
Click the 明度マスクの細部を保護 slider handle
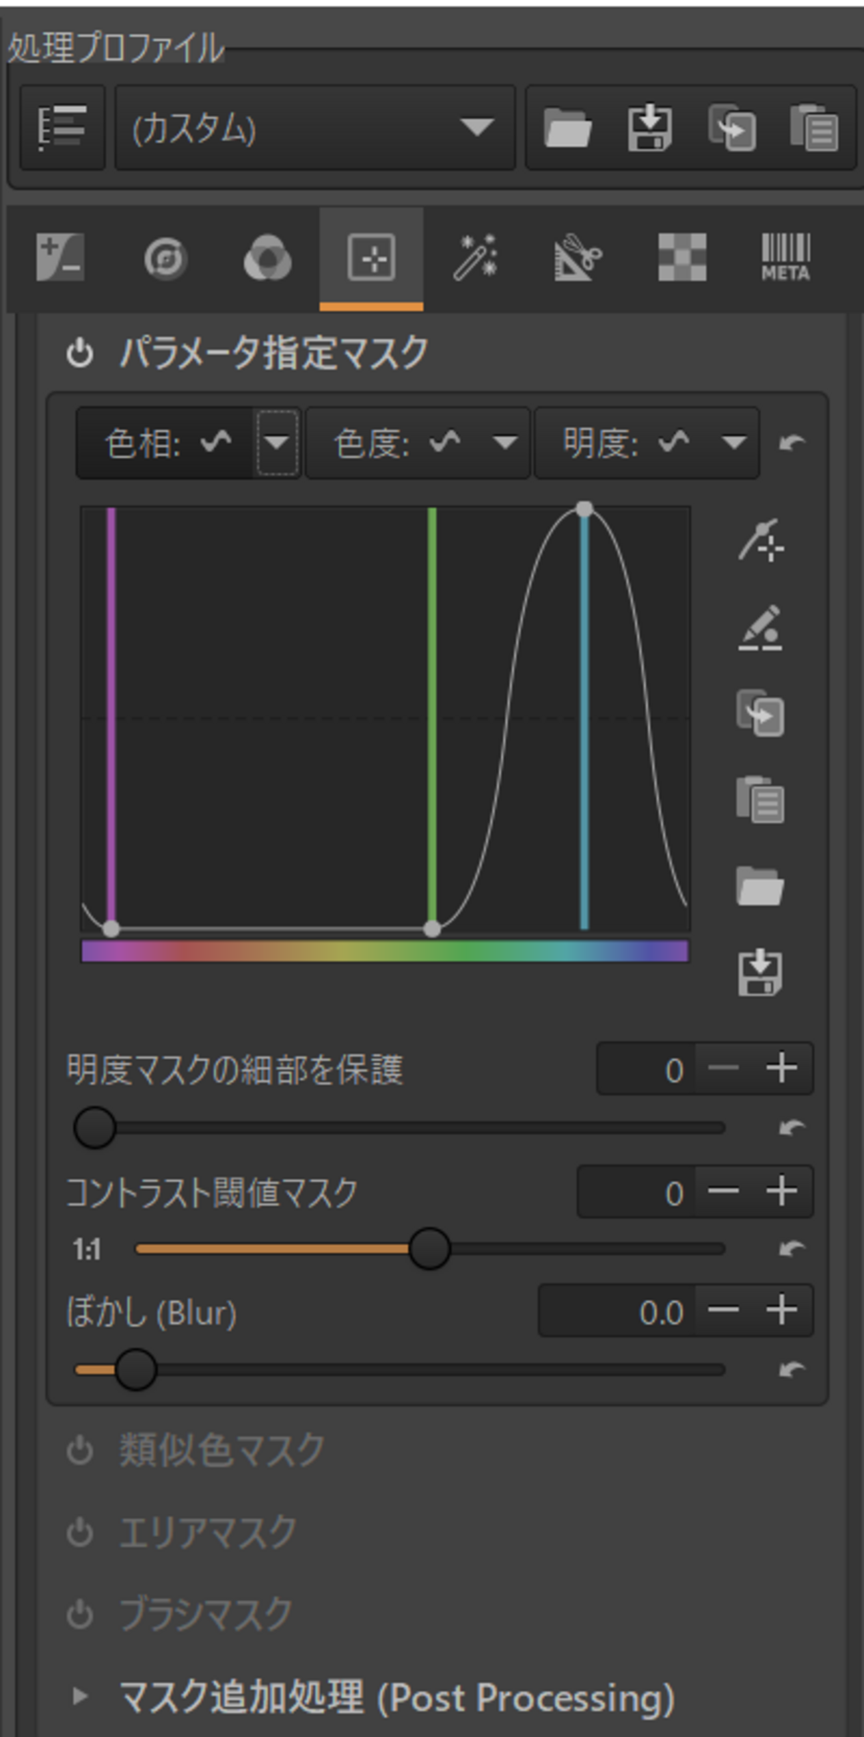tap(95, 1127)
